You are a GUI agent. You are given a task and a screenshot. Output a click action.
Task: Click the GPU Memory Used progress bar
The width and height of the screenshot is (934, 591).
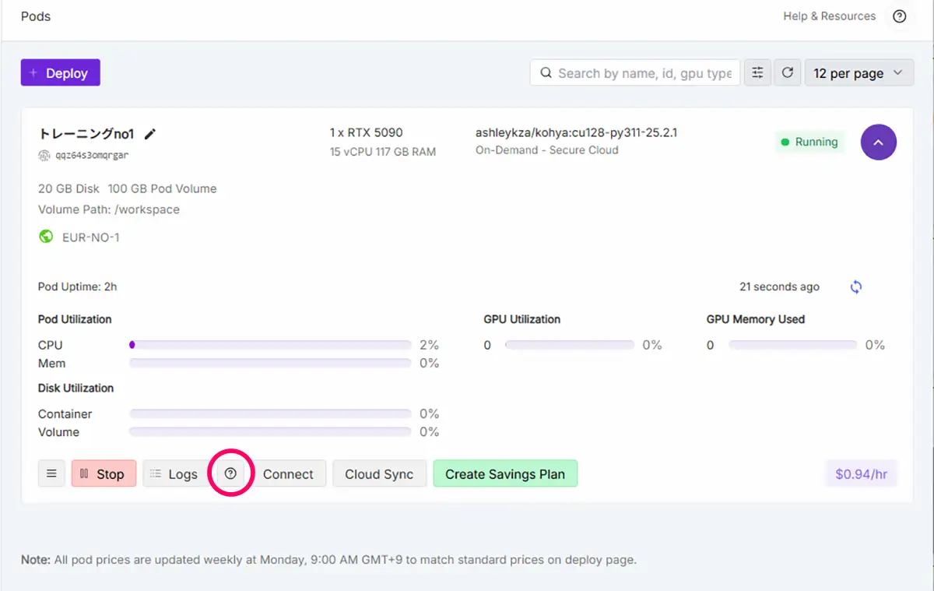click(x=792, y=344)
